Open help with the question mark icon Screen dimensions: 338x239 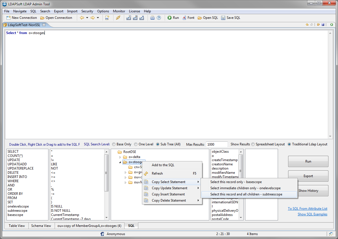[x=159, y=18]
